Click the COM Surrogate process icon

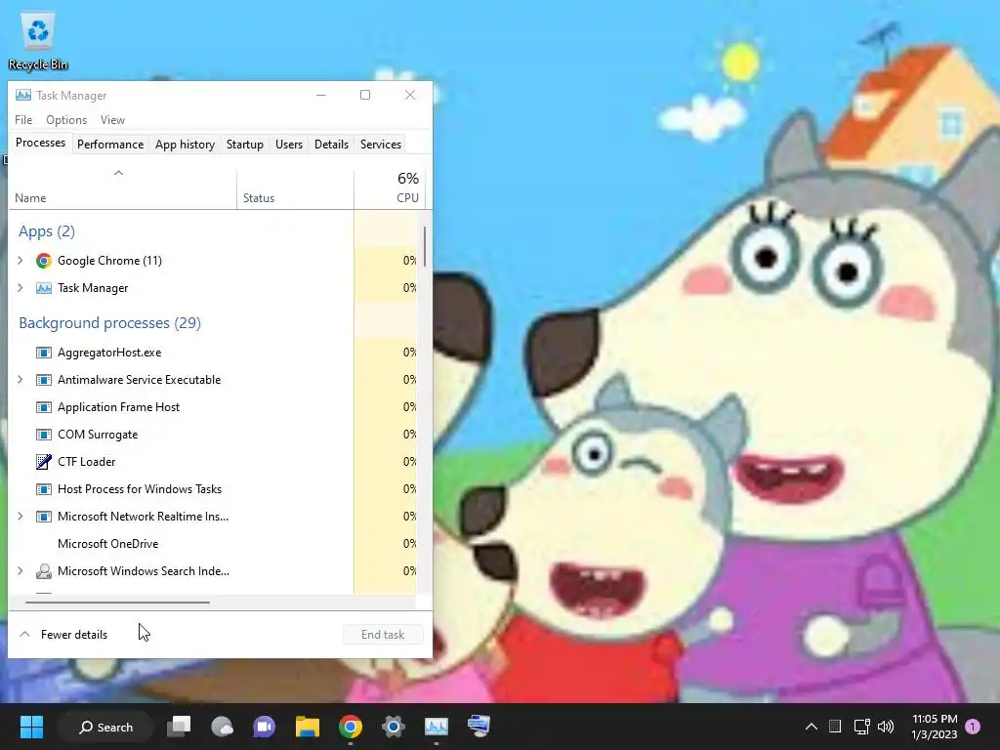click(x=43, y=435)
